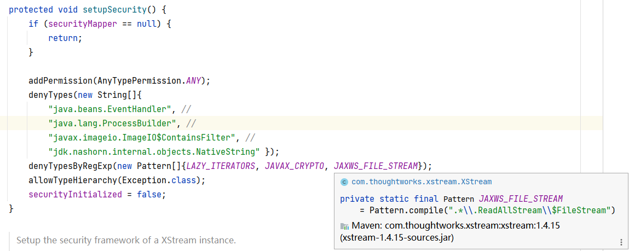This screenshot has height=251, width=629.
Task: Click the Pattern type in the popup declaration
Action: [459, 199]
